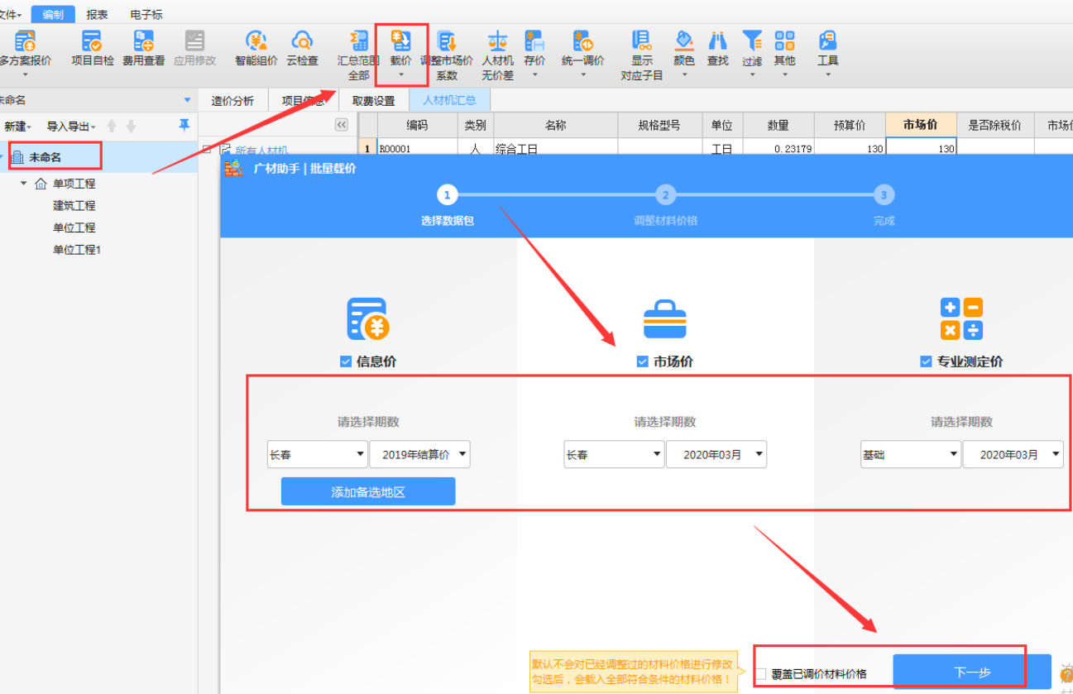Click step 2 调整材料价格 in wizard
Image resolution: width=1073 pixels, height=694 pixels.
point(665,206)
